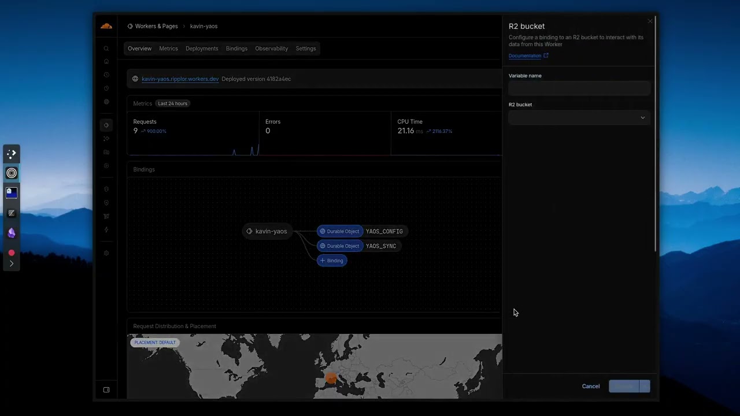The height and width of the screenshot is (416, 740).
Task: Open the Settings tab
Action: point(306,49)
